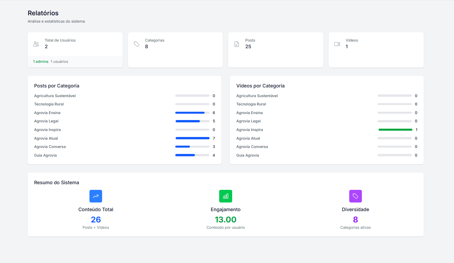454x263 pixels.
Task: Click 'Agrovia Ensina' in Posts por Categoria
Action: click(47, 113)
